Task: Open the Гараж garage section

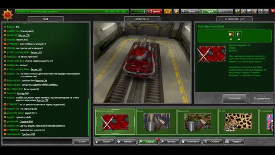Action: [x=208, y=12]
